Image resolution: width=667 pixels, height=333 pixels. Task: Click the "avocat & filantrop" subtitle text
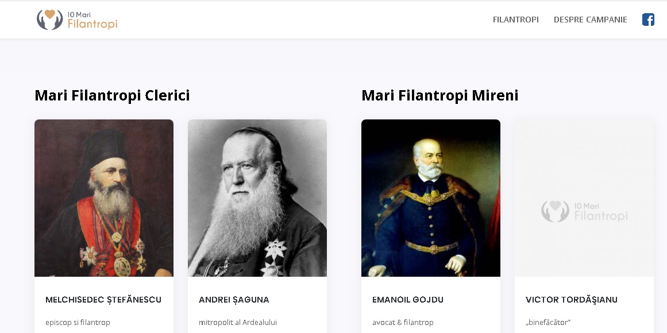(x=403, y=322)
